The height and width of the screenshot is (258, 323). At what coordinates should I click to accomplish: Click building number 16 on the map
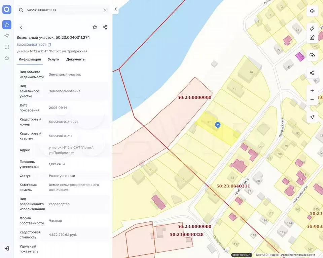click(x=251, y=72)
